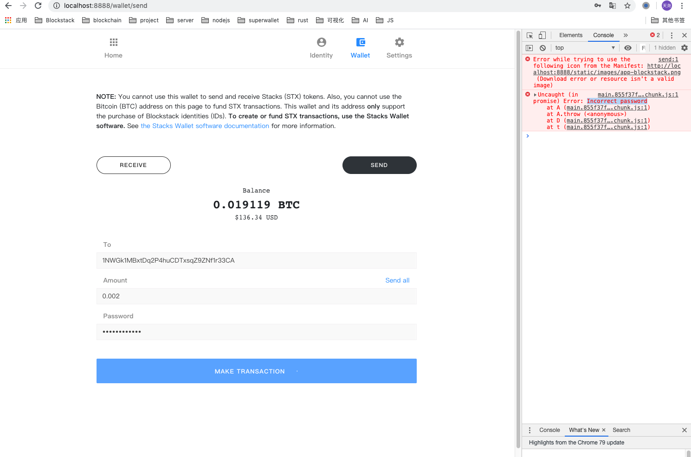Image resolution: width=691 pixels, height=457 pixels.
Task: Open blockchain bookmarks folder
Action: pyautogui.click(x=102, y=20)
